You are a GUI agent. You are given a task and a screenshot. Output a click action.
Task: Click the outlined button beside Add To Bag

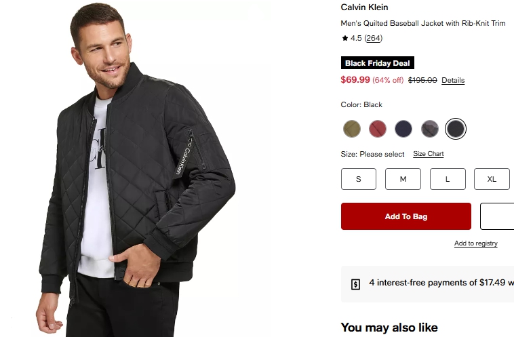tap(498, 216)
